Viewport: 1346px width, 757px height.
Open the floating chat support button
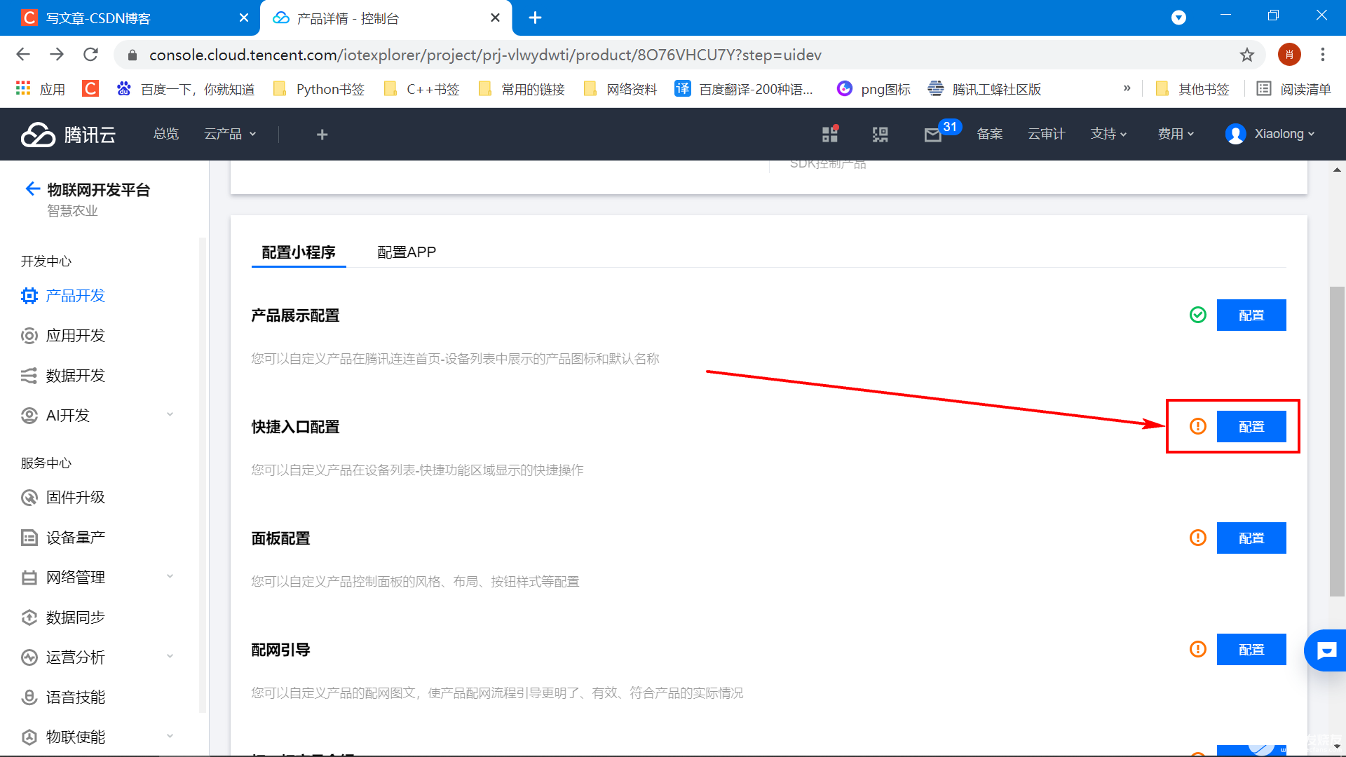(x=1326, y=650)
